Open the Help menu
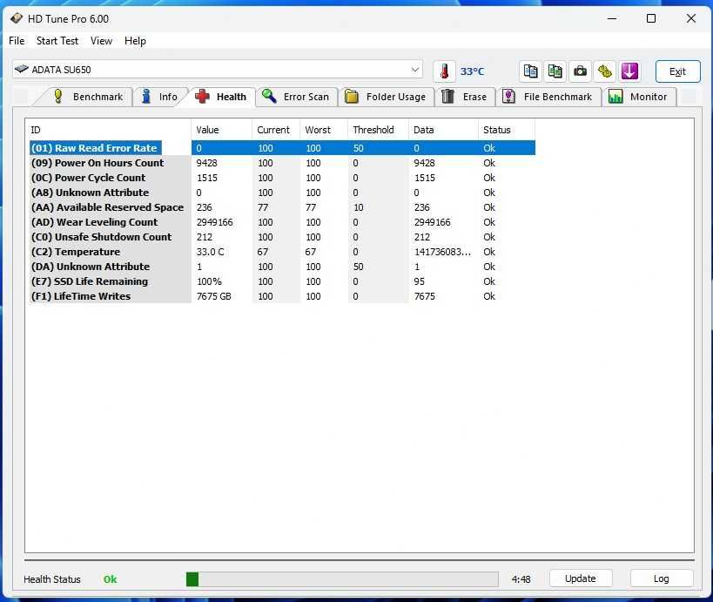The width and height of the screenshot is (713, 602). coord(135,40)
